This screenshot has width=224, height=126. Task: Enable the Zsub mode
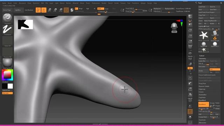(x=107, y=8)
